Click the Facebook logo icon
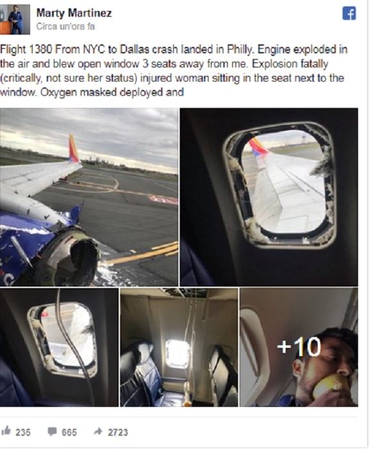This screenshot has width=369, height=450. tap(349, 14)
